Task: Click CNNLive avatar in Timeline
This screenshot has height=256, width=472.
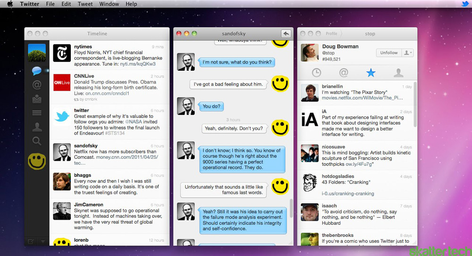Action: pyautogui.click(x=62, y=83)
